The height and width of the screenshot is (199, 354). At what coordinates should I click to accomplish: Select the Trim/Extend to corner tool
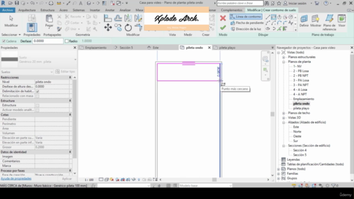(x=138, y=28)
